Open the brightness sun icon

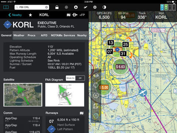point(66,7)
